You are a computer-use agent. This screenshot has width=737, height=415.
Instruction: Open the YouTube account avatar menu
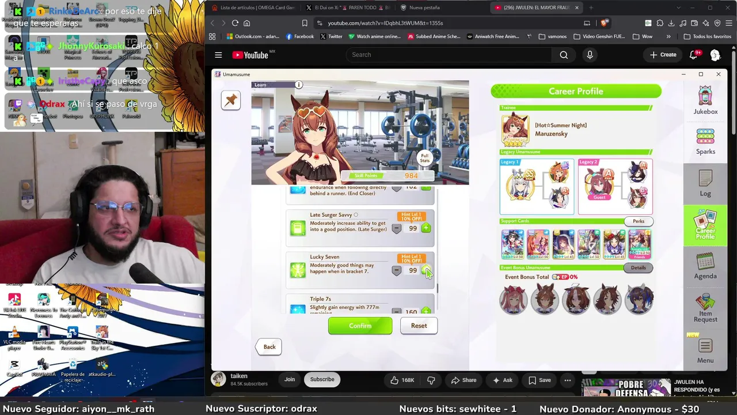pyautogui.click(x=715, y=55)
